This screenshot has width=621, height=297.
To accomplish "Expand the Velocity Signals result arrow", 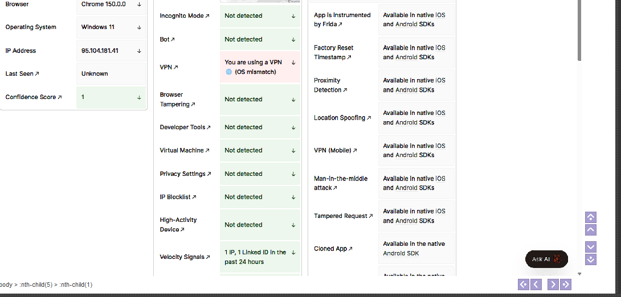I will click(x=293, y=252).
